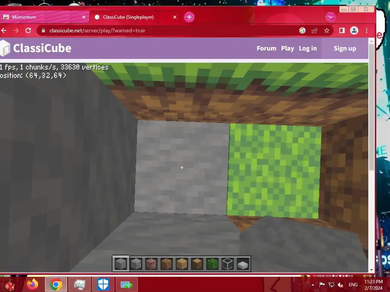Click the ClassiCube logo
390x292 pixels.
click(x=35, y=48)
